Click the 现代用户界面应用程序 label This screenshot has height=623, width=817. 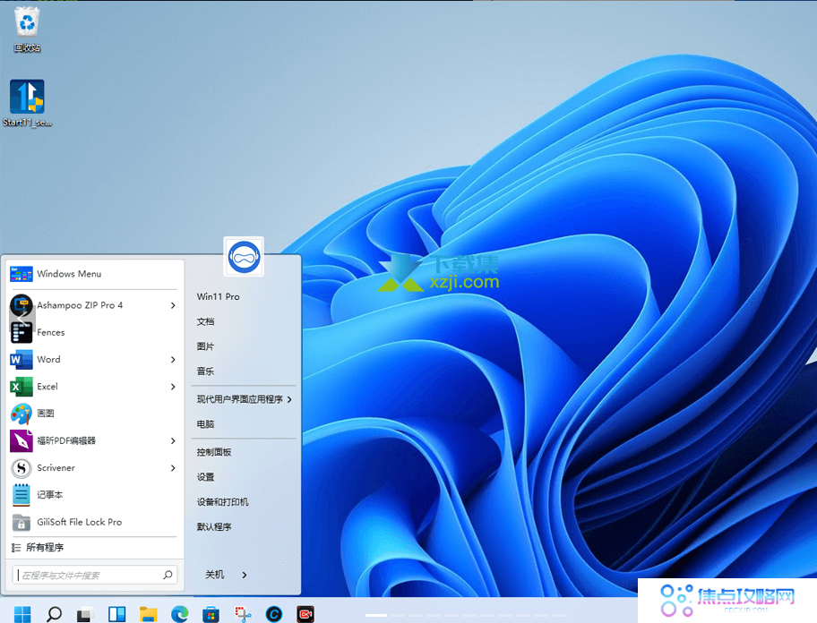(240, 399)
